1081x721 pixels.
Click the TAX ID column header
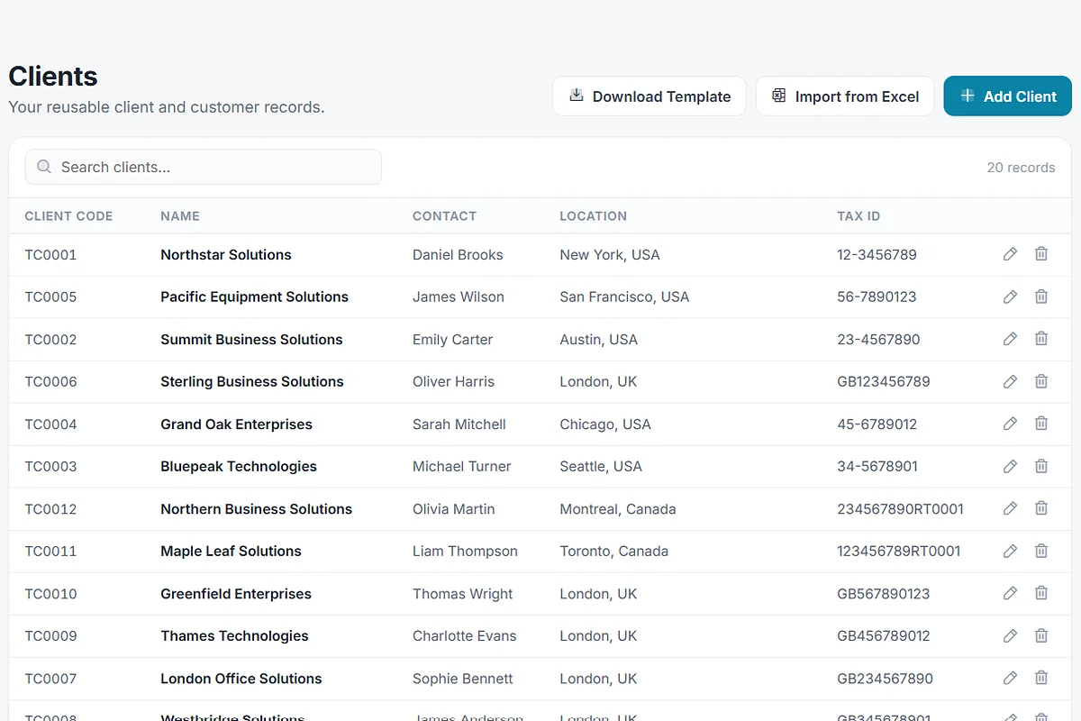click(858, 216)
